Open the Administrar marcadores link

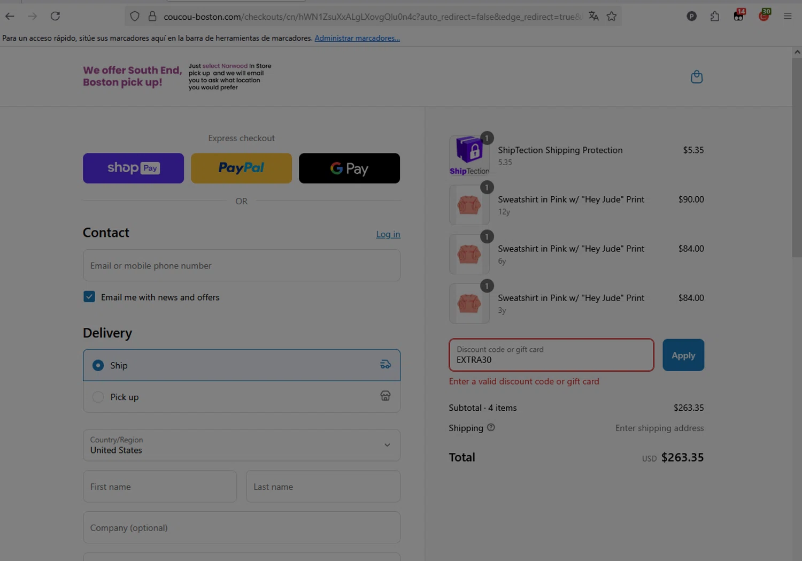point(357,38)
